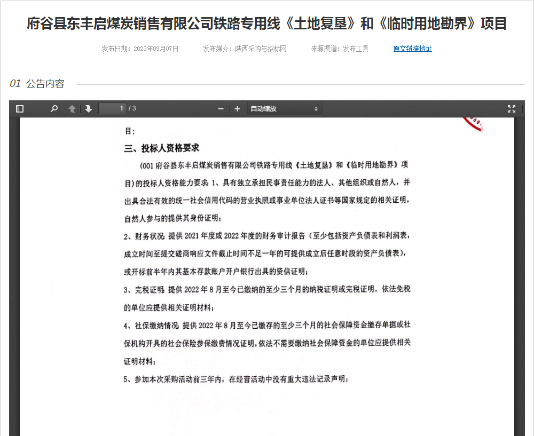Screen dimensions: 534x436
Task: Zoom out with the minus button
Action: (x=221, y=109)
